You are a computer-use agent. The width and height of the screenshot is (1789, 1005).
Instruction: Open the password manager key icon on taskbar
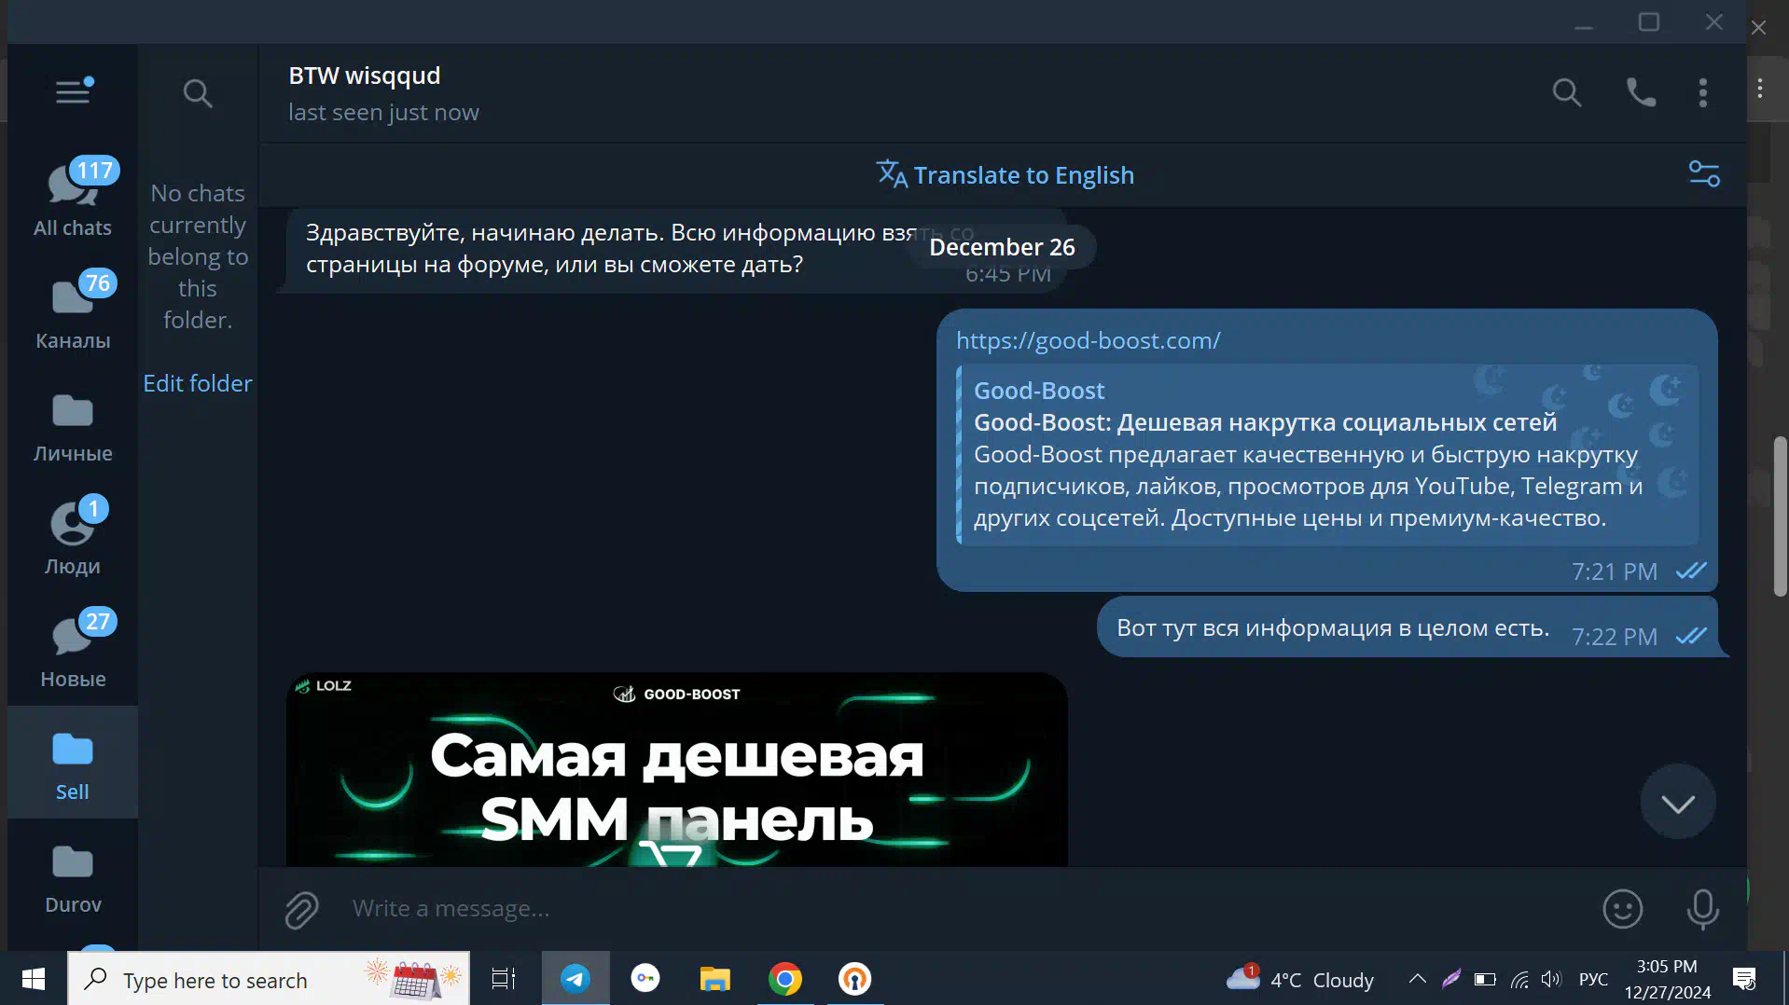[x=645, y=979]
